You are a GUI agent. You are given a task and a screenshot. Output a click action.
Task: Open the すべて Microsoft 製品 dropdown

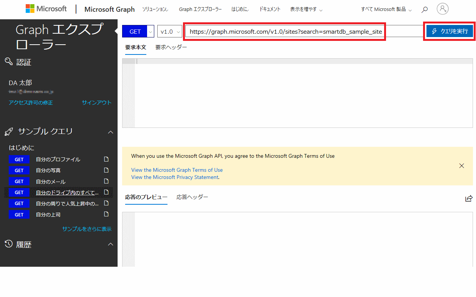click(386, 9)
